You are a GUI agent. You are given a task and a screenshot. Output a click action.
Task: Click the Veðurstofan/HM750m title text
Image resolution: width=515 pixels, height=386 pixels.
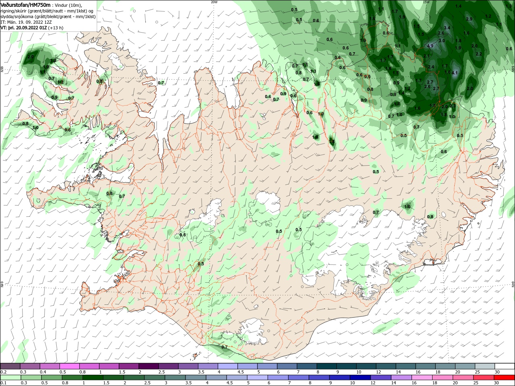click(x=26, y=4)
